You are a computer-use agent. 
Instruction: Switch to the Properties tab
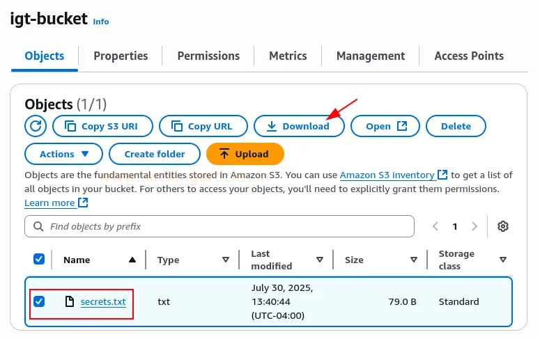pyautogui.click(x=121, y=56)
